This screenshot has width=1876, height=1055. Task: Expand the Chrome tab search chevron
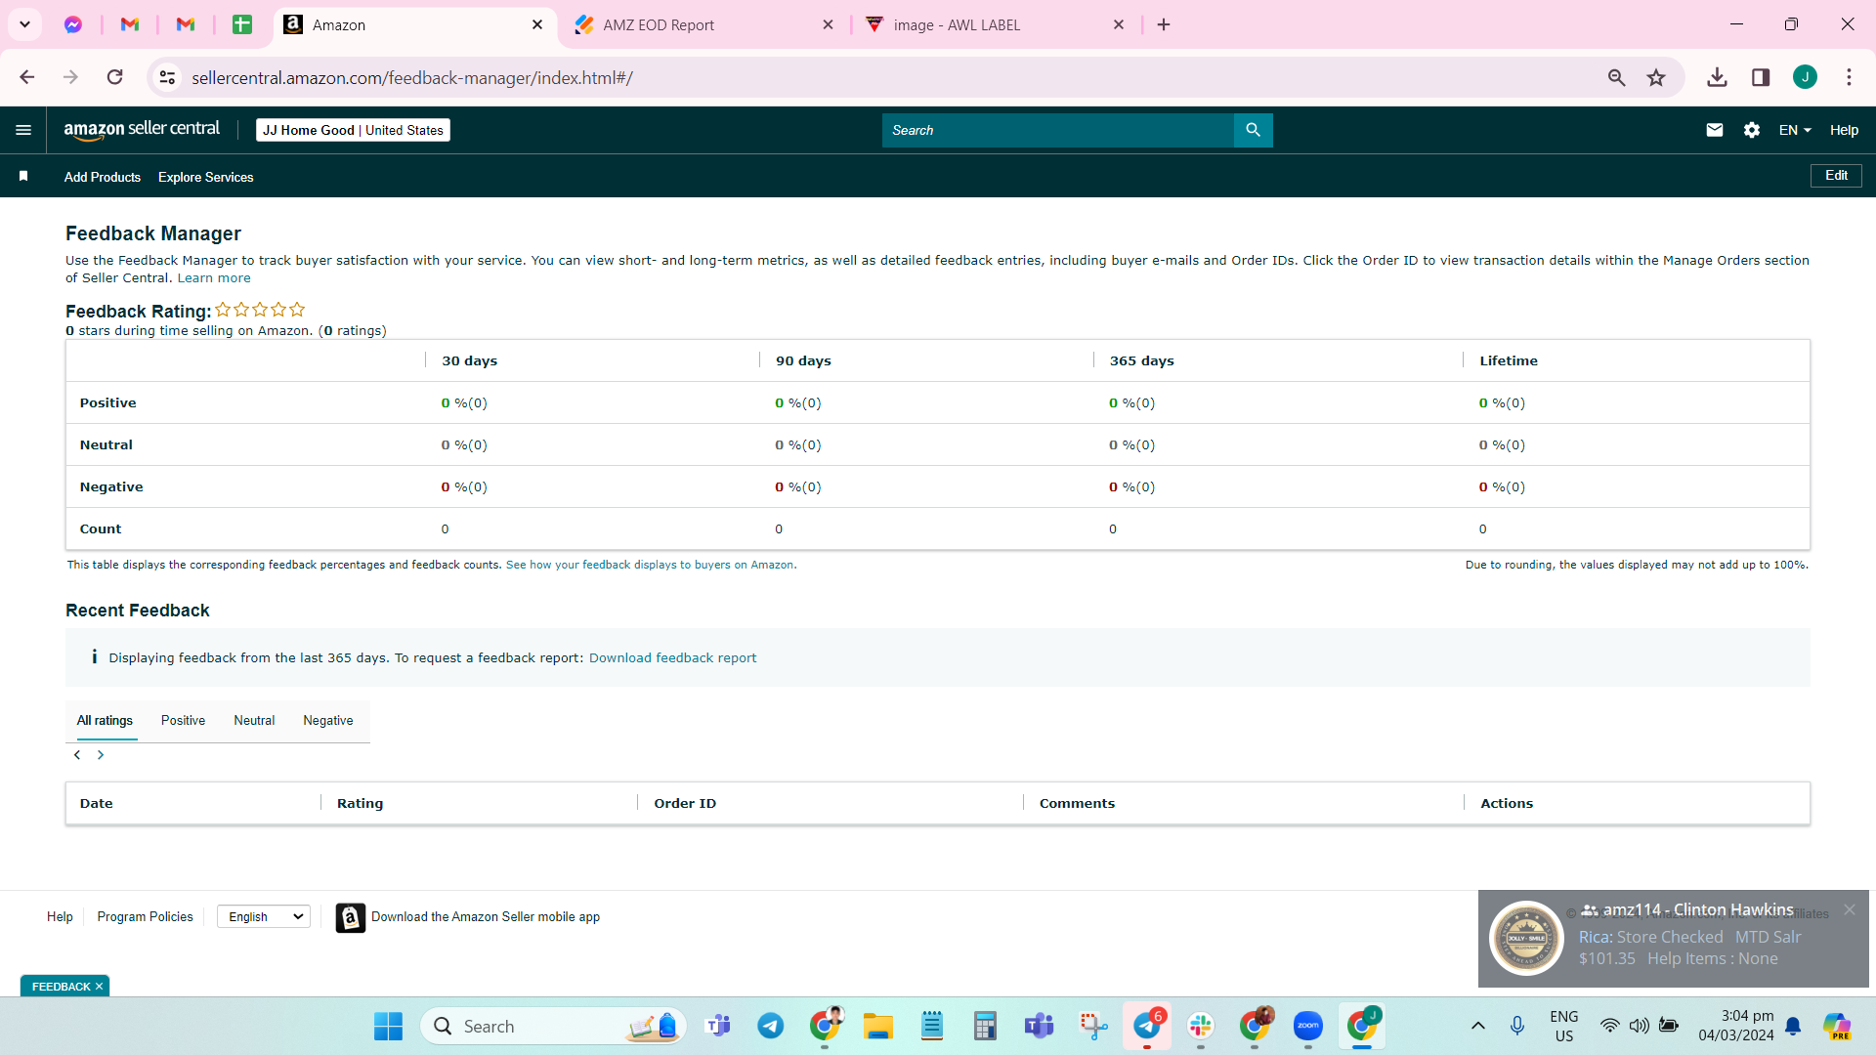(24, 24)
